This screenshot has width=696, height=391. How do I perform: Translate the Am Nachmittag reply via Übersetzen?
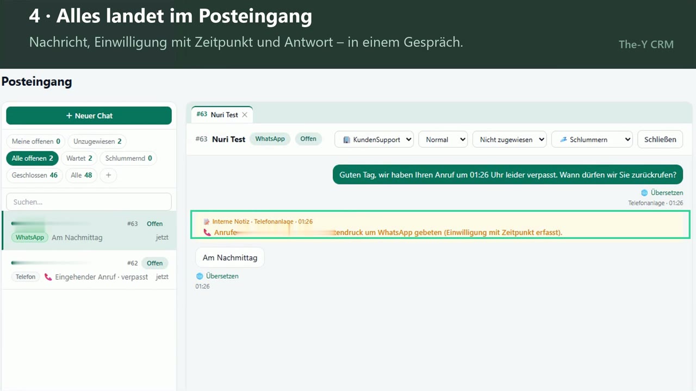click(222, 276)
